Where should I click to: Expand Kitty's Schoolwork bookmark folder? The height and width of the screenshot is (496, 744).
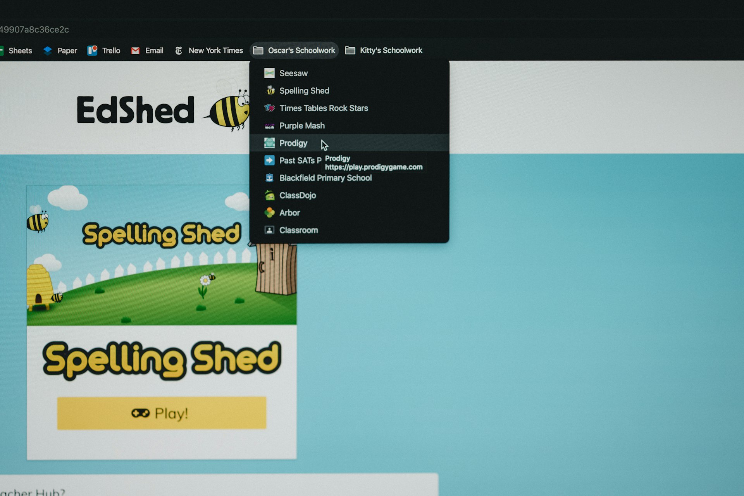pyautogui.click(x=384, y=50)
